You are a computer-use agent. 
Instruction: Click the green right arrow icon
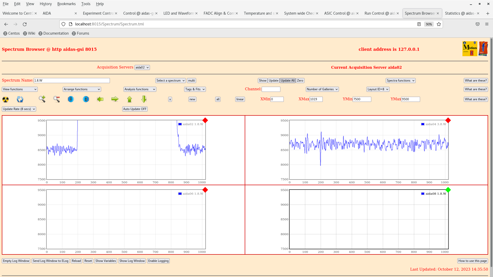point(115,99)
